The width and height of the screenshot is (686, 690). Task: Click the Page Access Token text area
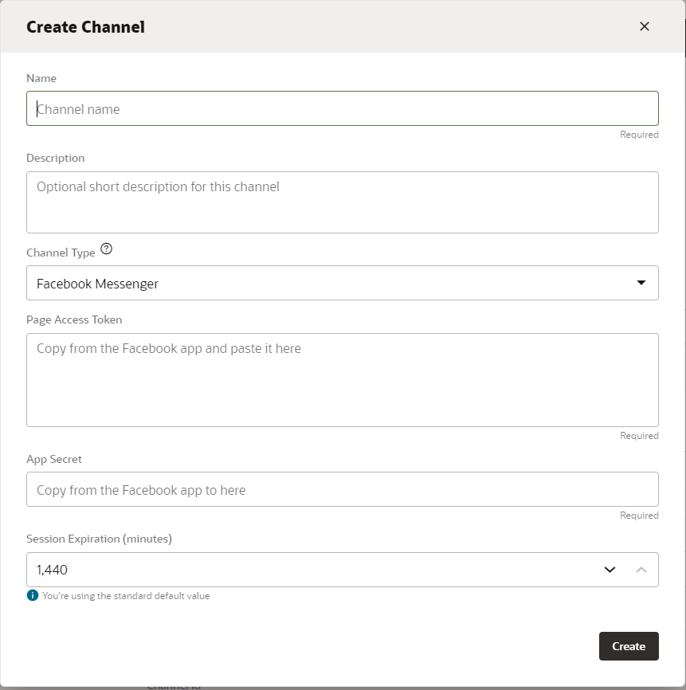[343, 379]
